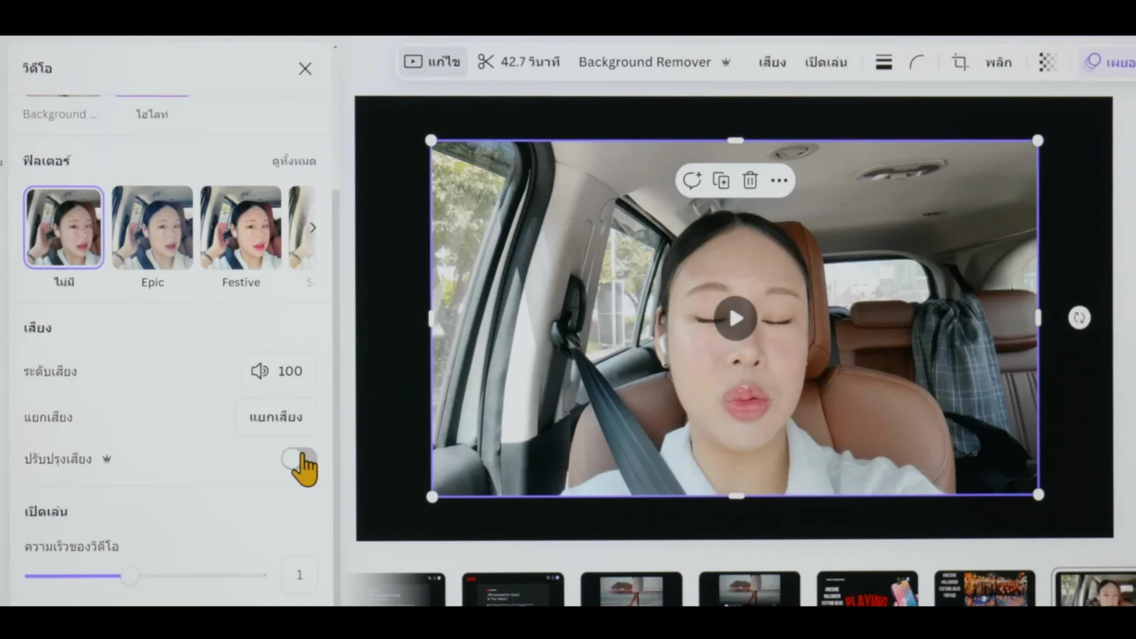Viewport: 1136px width, 639px height.
Task: Open the line weight border style icon
Action: pos(883,62)
